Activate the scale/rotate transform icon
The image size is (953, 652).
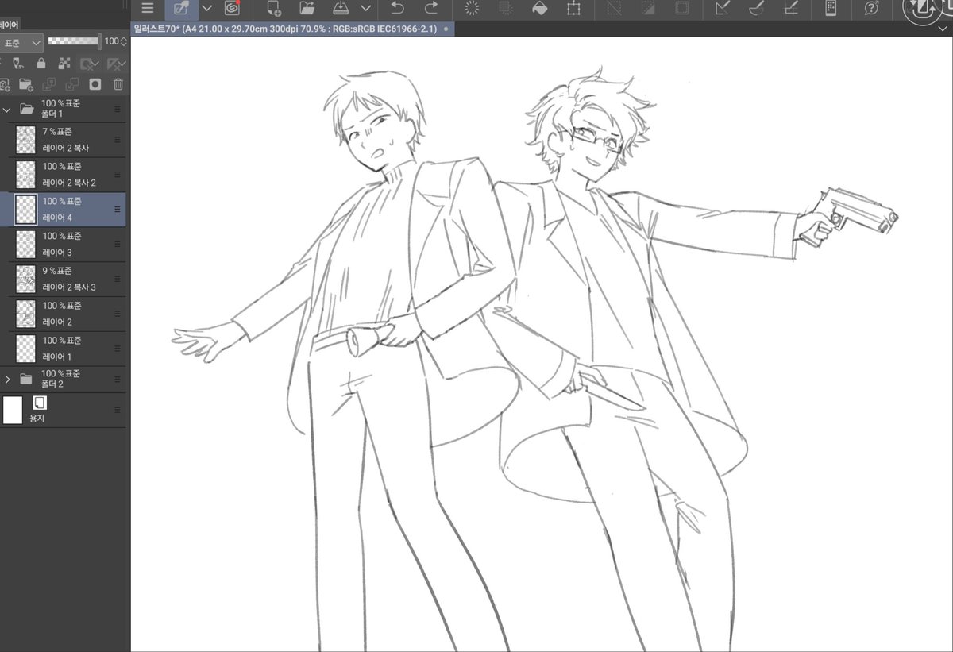point(573,9)
